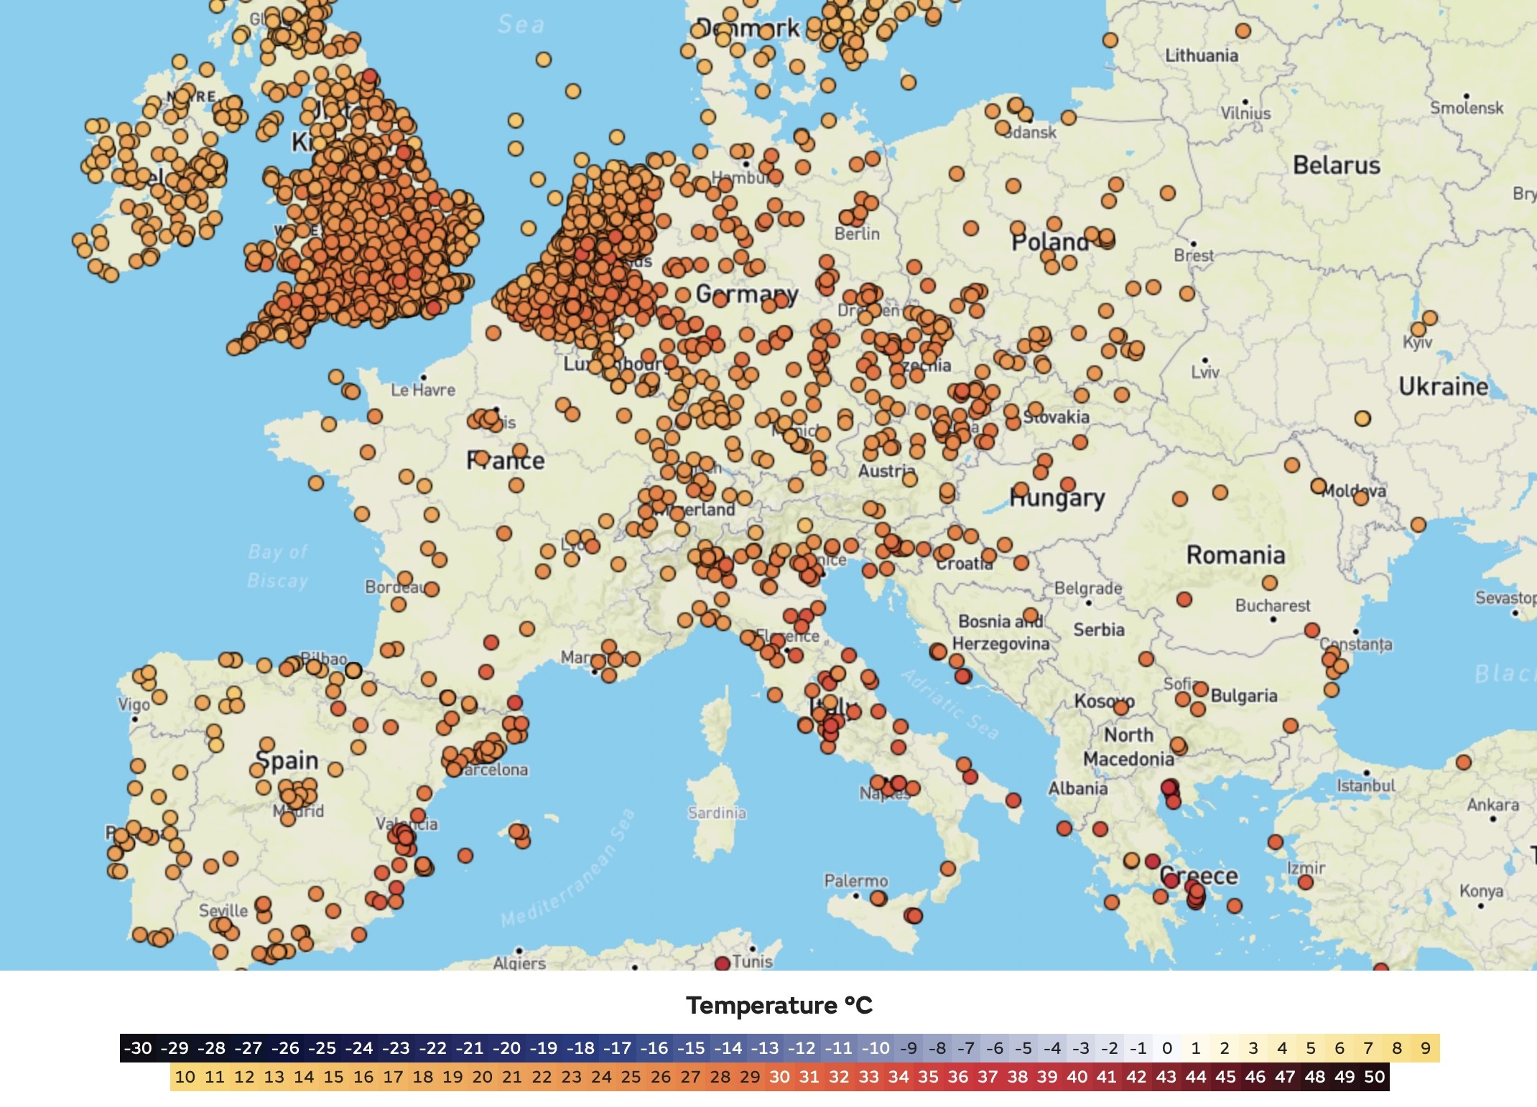The image size is (1537, 1107).
Task: Click the Sardinia island label
Action: [x=717, y=813]
